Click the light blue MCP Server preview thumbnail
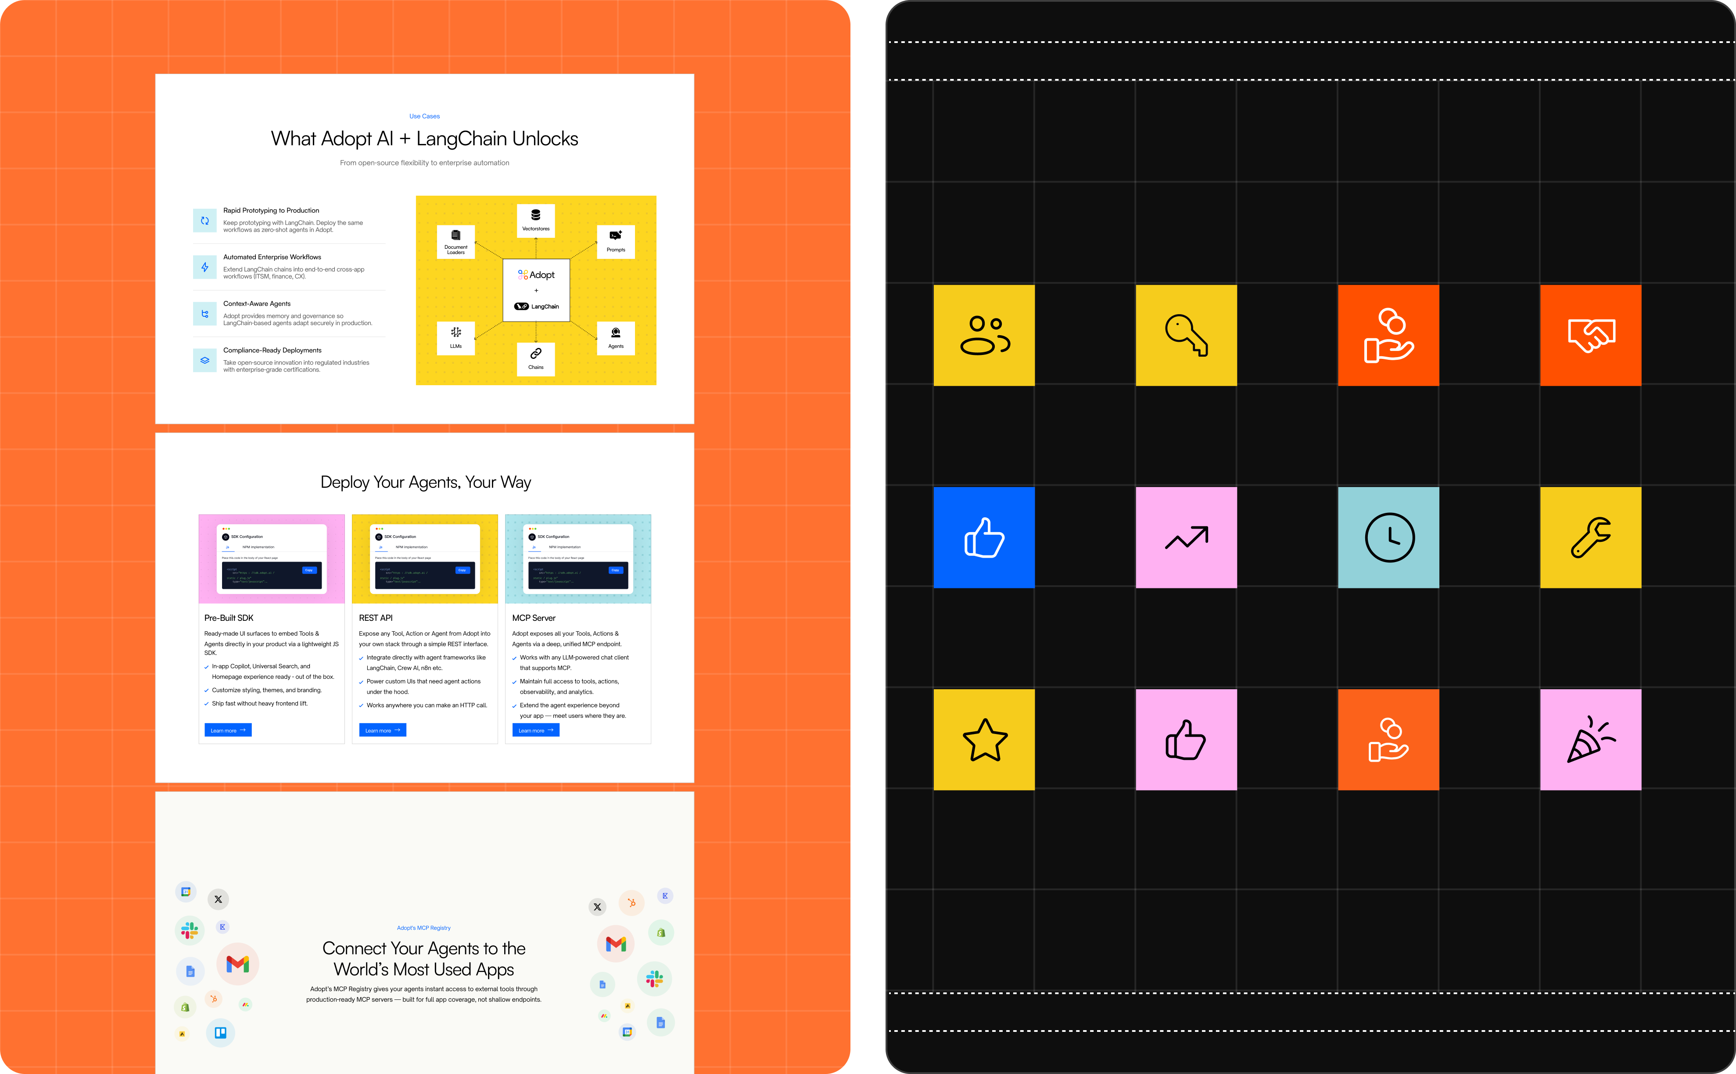The width and height of the screenshot is (1736, 1074). [x=578, y=559]
